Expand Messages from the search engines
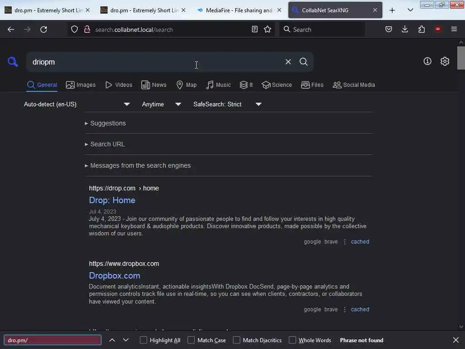The image size is (465, 349). 138,165
